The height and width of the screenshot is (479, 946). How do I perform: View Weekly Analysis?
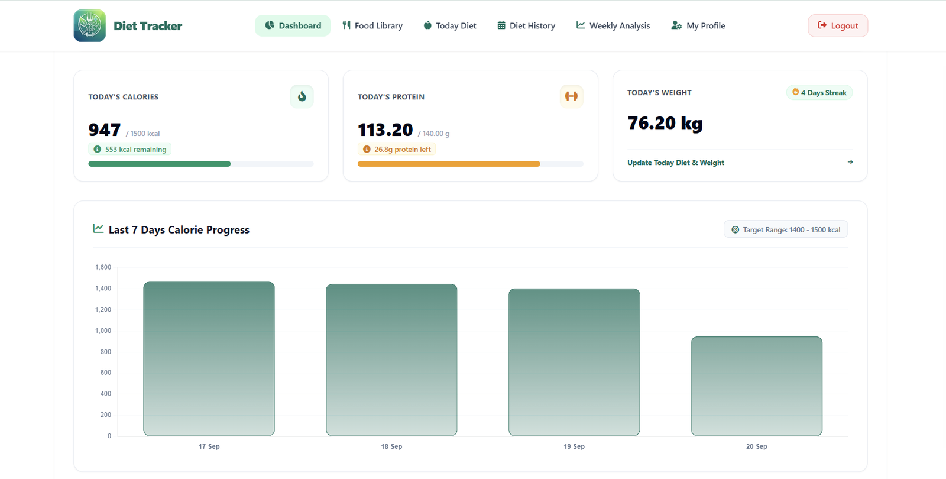tap(613, 25)
